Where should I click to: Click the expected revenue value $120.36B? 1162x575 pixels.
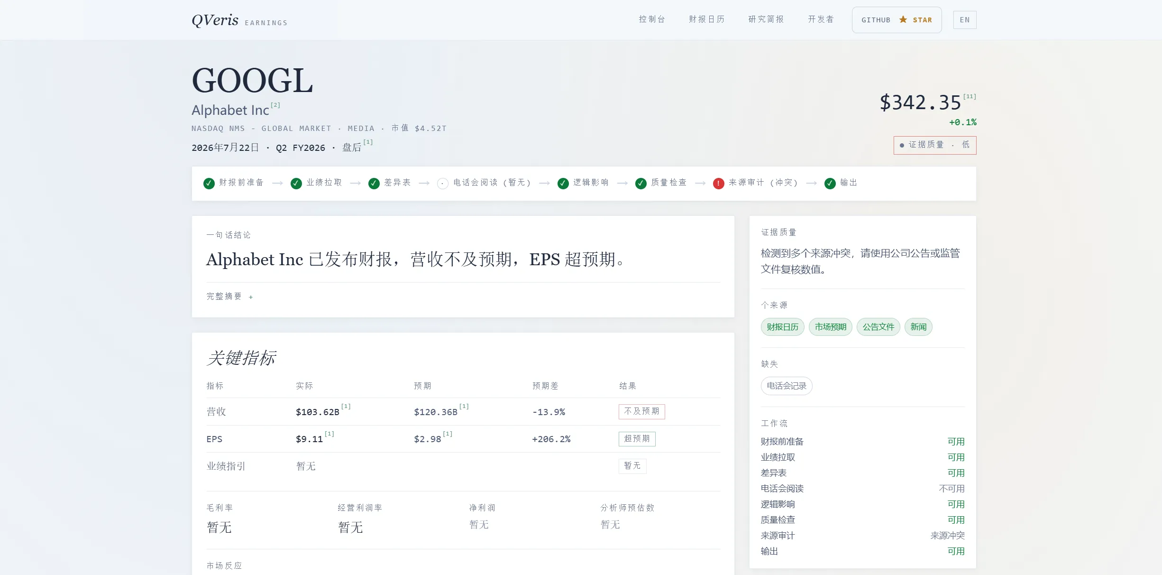coord(436,412)
